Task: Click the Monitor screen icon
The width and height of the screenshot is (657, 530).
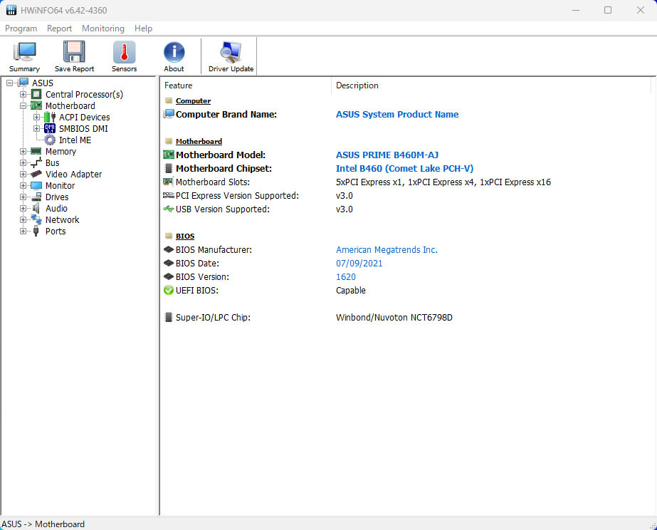Action: click(x=36, y=185)
